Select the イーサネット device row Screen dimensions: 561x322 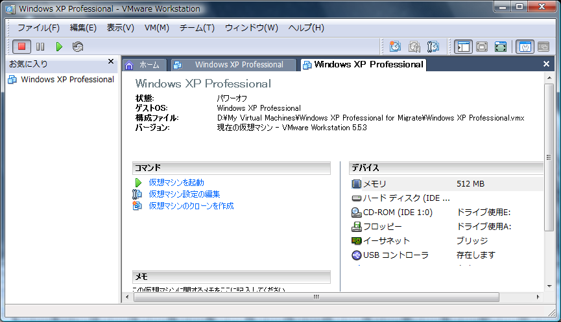pyautogui.click(x=446, y=241)
